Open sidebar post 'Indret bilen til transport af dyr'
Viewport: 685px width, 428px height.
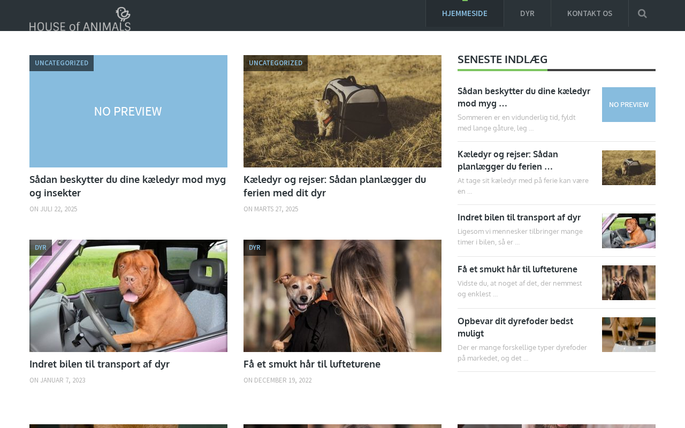(519, 217)
